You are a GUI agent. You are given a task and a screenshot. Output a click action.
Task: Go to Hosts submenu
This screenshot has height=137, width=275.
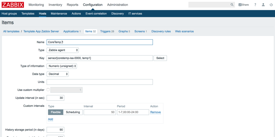point(43,13)
